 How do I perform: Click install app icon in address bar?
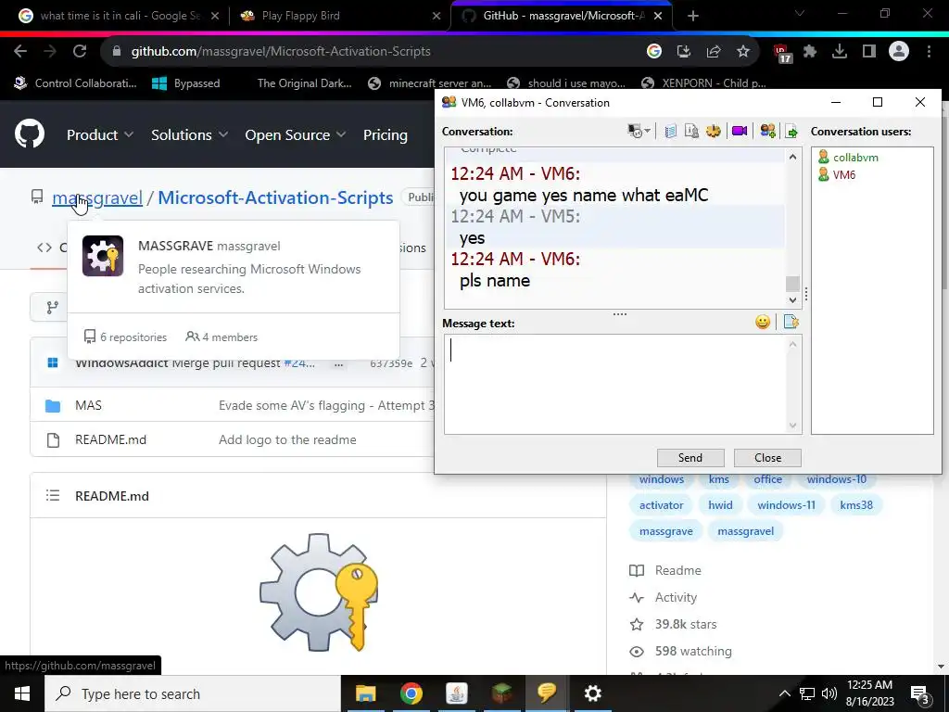(x=684, y=52)
